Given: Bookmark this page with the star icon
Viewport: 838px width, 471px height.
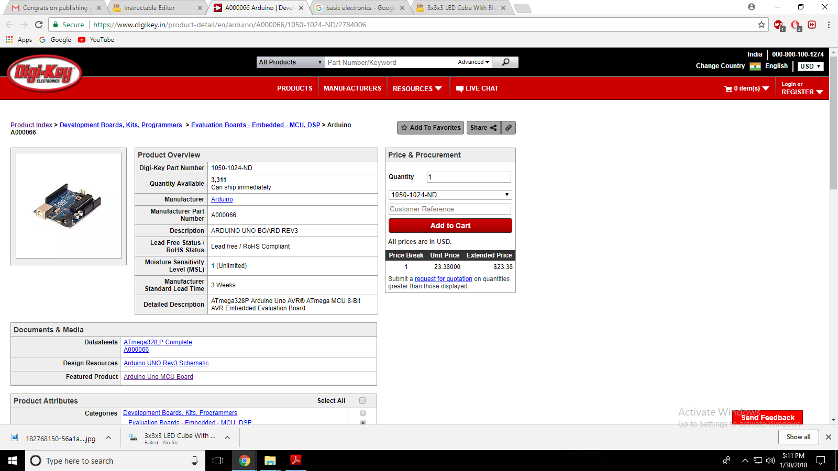Looking at the screenshot, I should coord(762,25).
